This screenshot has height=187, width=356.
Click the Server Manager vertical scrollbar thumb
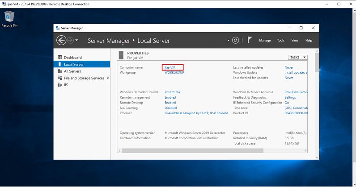[x=317, y=62]
